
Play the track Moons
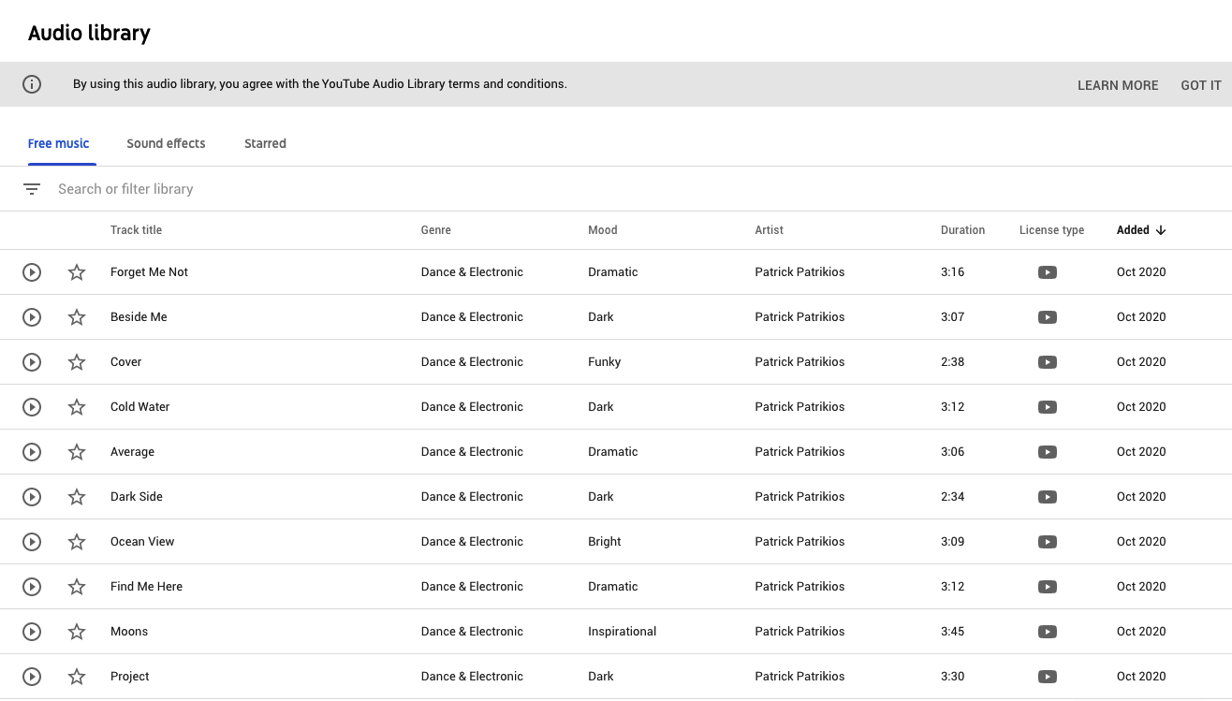[32, 632]
